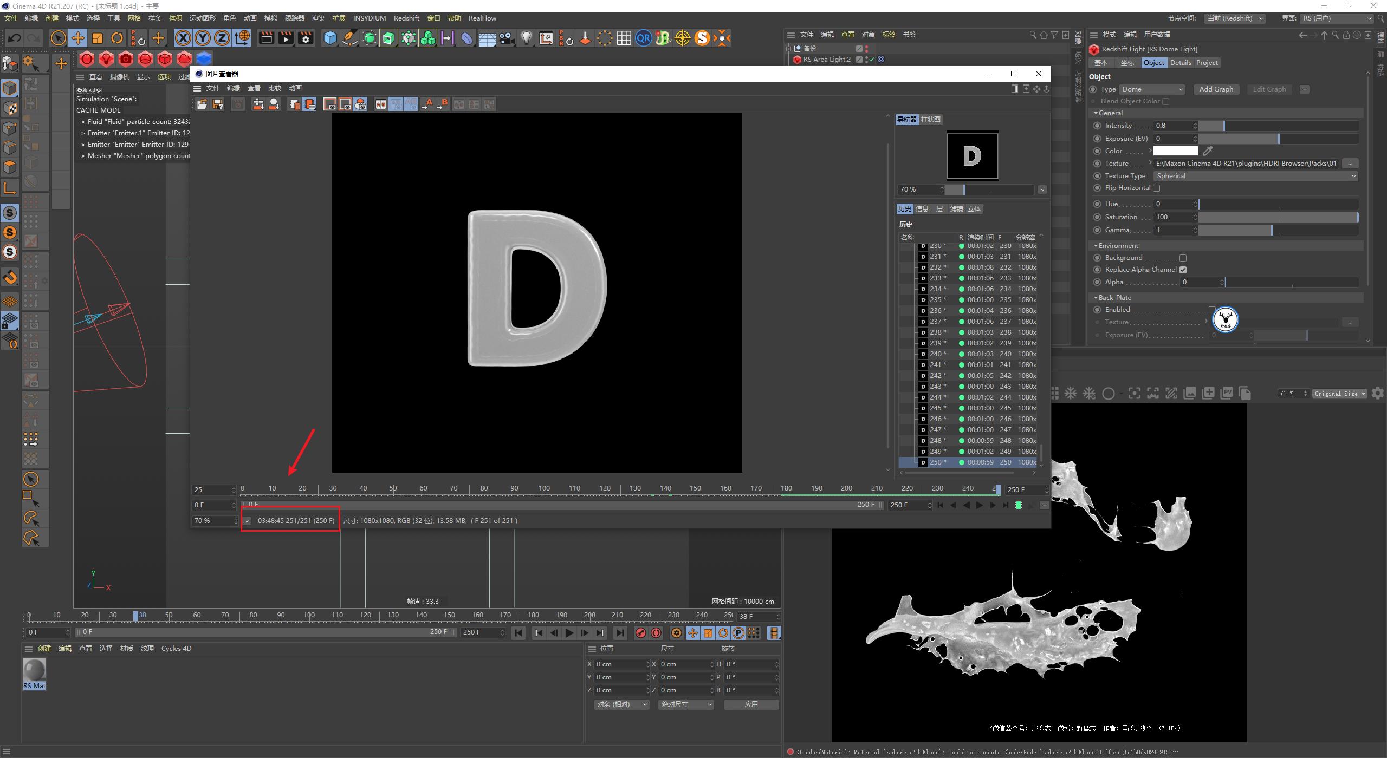The image size is (1387, 758).
Task: Collapse the General section of the light settings
Action: click(1096, 113)
